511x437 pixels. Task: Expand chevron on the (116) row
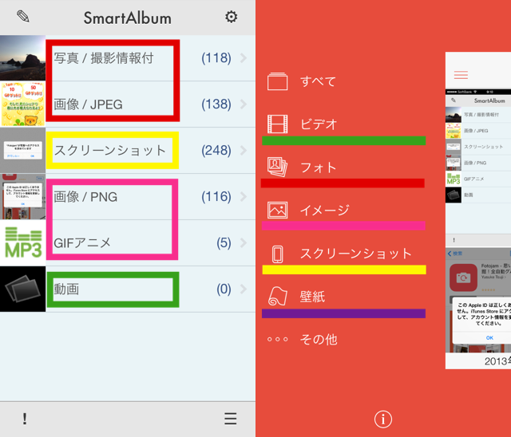click(244, 196)
